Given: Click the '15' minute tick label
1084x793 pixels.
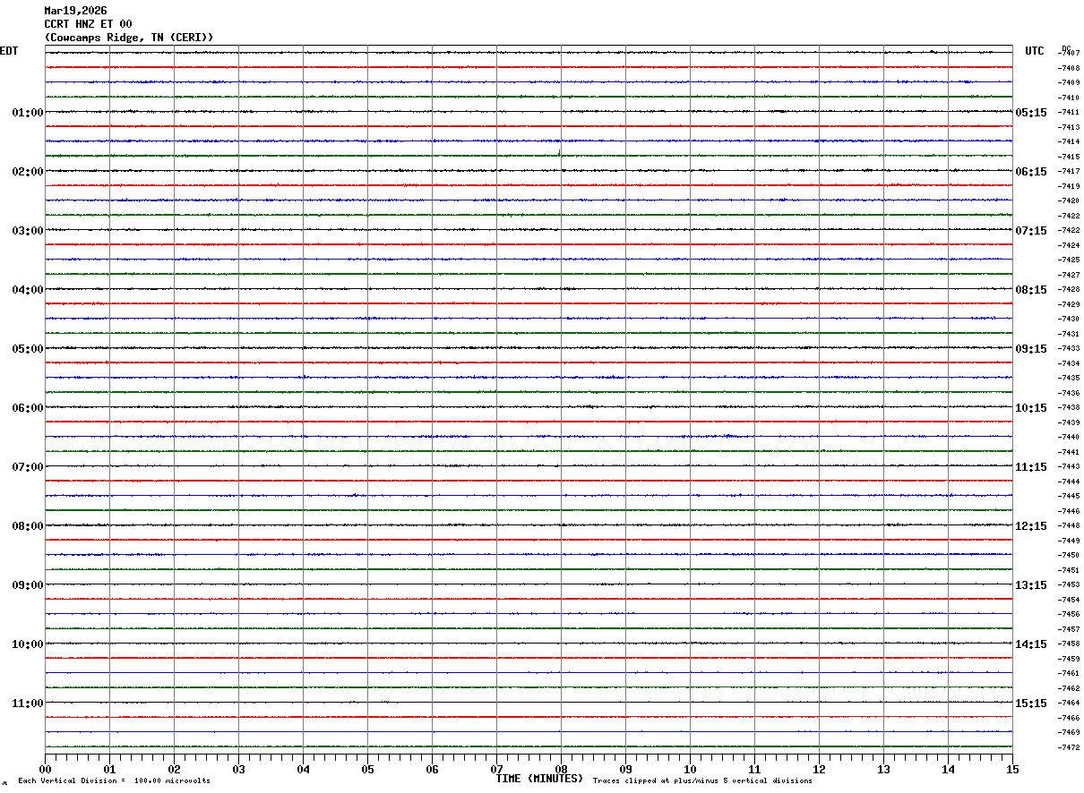Looking at the screenshot, I should click(1012, 770).
